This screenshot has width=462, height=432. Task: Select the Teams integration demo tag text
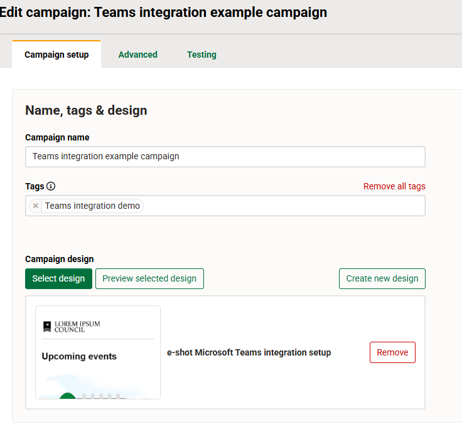[x=92, y=206]
